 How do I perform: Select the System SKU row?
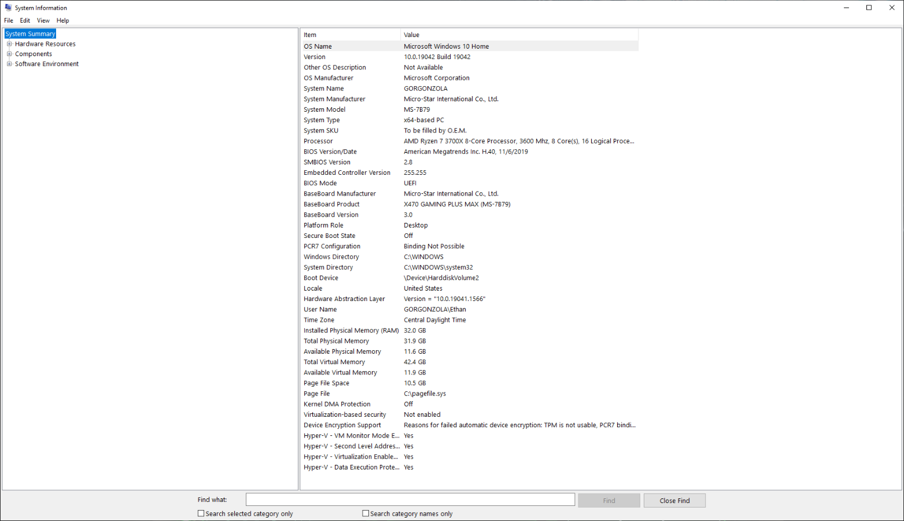(470, 130)
